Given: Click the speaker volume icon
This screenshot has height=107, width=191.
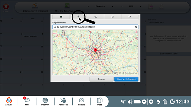Looking at the screenshot, I should tap(130, 102).
